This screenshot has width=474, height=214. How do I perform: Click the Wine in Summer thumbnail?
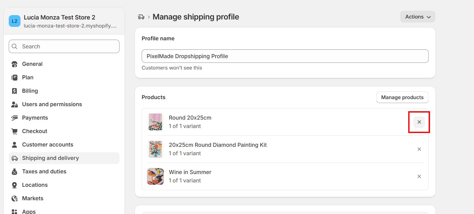point(155,176)
